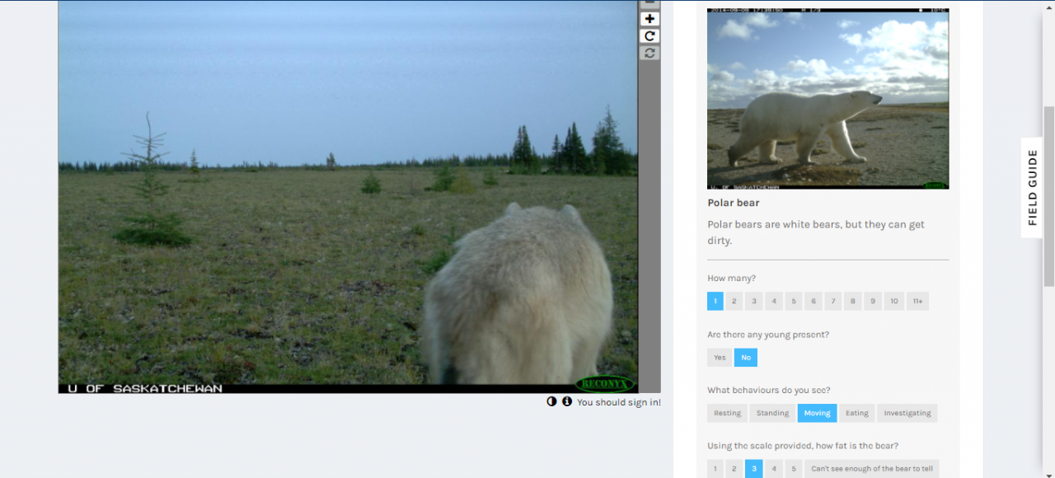Set How many count to 2
The width and height of the screenshot is (1055, 478).
(x=734, y=301)
